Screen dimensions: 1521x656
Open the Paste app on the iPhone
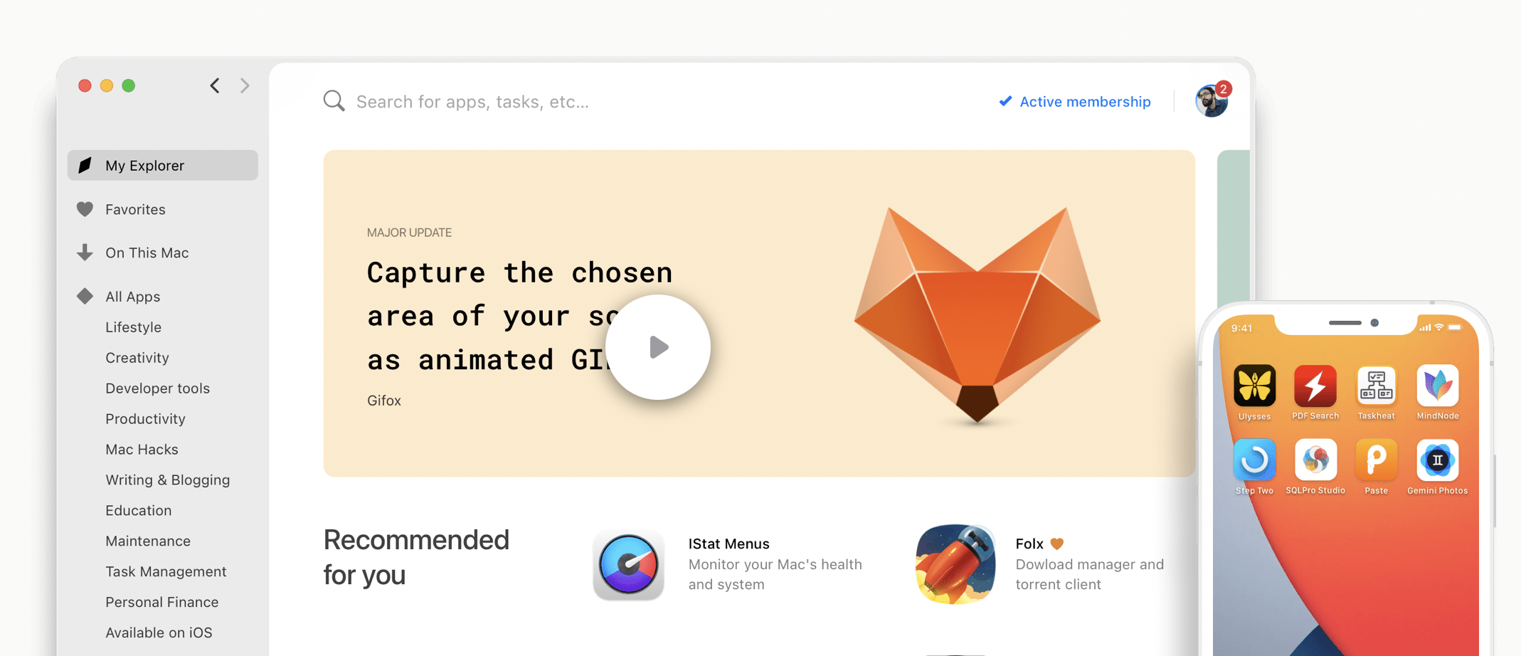(x=1376, y=460)
